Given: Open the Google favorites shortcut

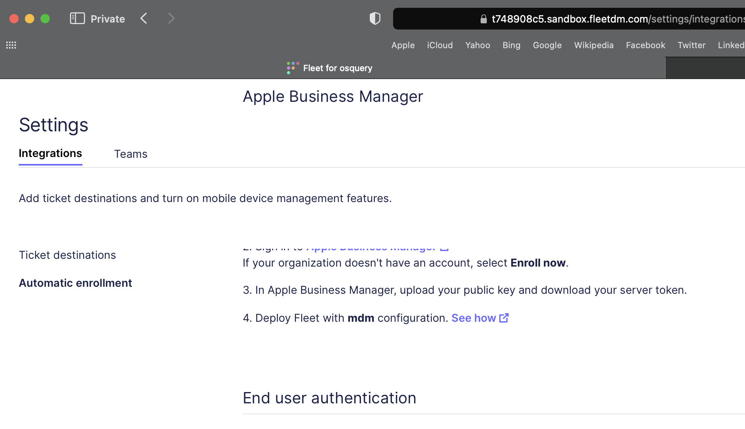Looking at the screenshot, I should 547,45.
